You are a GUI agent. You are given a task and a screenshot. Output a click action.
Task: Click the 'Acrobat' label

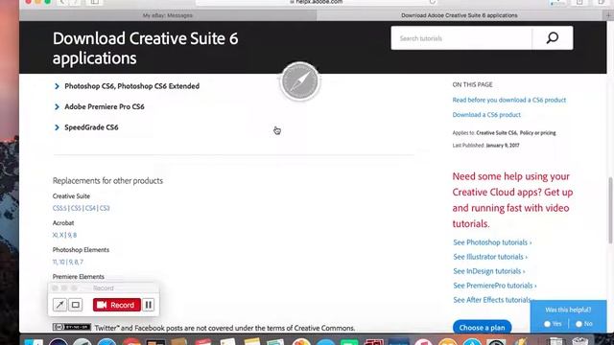click(x=63, y=223)
